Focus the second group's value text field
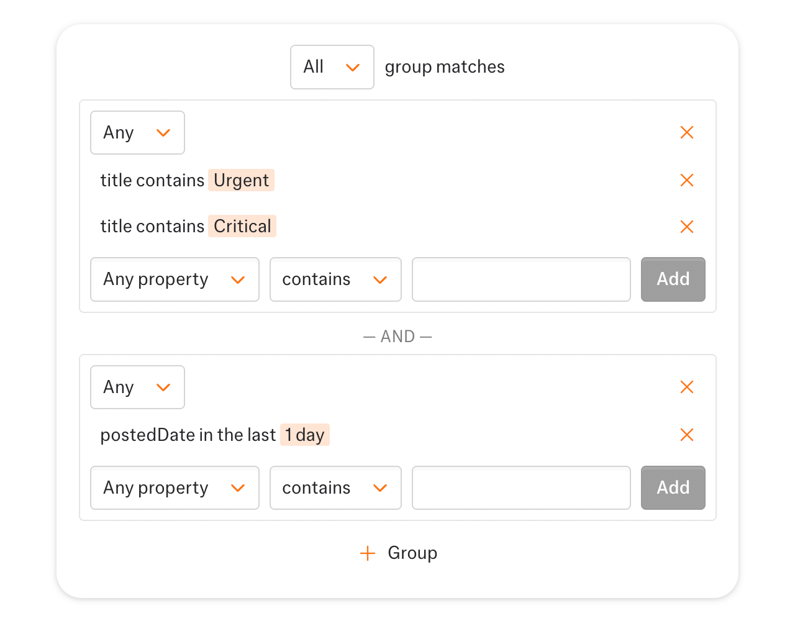The image size is (795, 634). pyautogui.click(x=521, y=488)
